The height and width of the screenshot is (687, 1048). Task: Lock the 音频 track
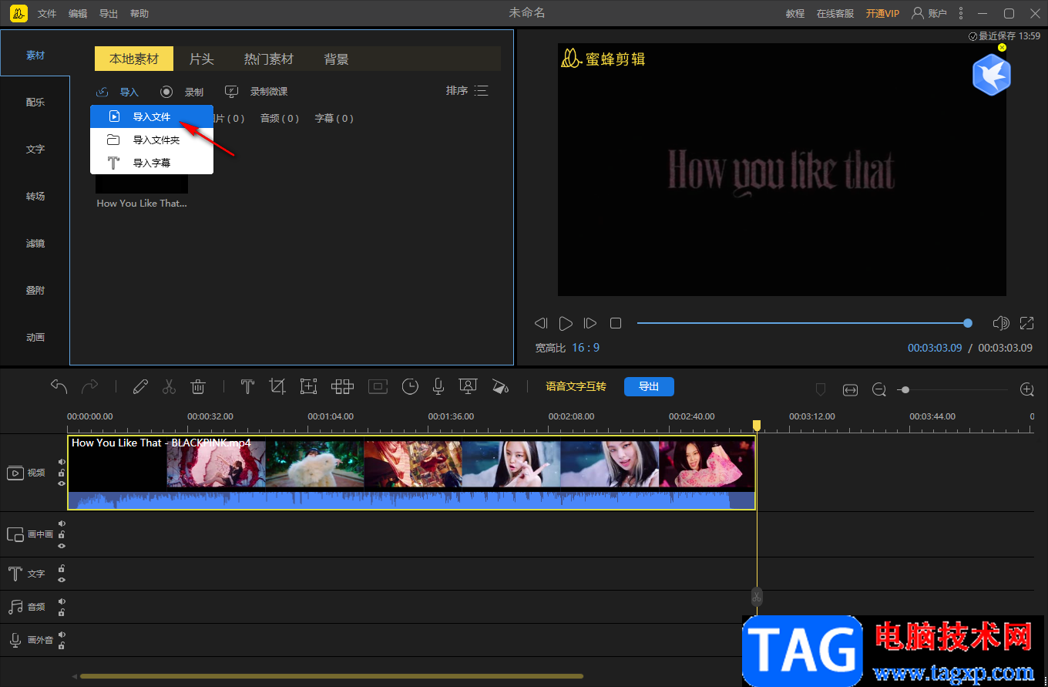point(62,613)
